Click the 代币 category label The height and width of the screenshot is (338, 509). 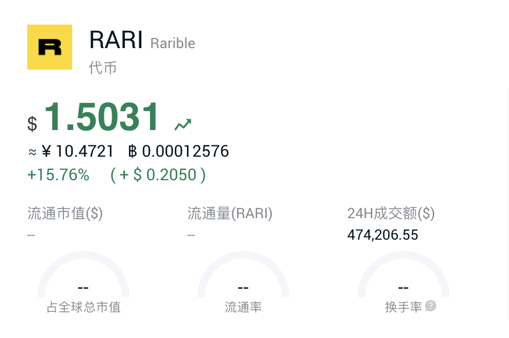click(x=102, y=67)
